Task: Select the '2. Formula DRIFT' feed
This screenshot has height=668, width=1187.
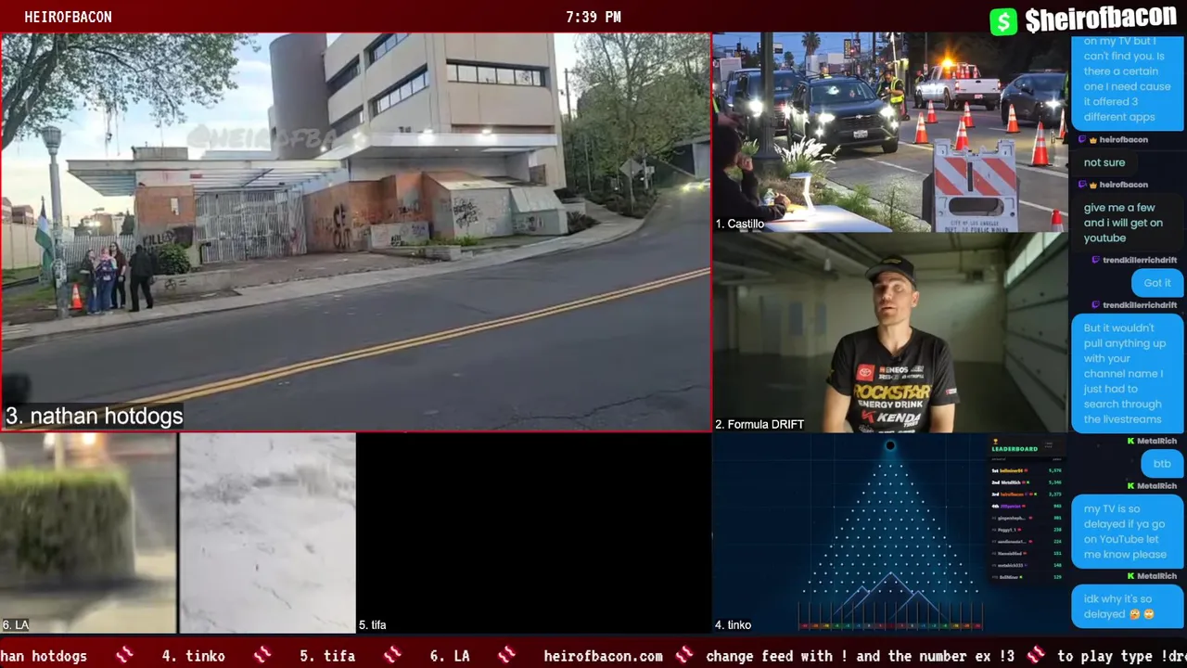Action: (x=890, y=332)
